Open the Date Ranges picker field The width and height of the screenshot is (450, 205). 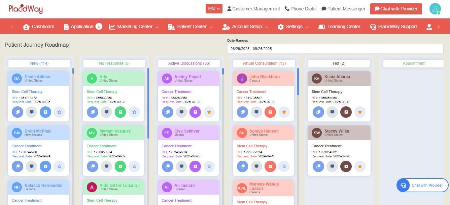(335, 49)
